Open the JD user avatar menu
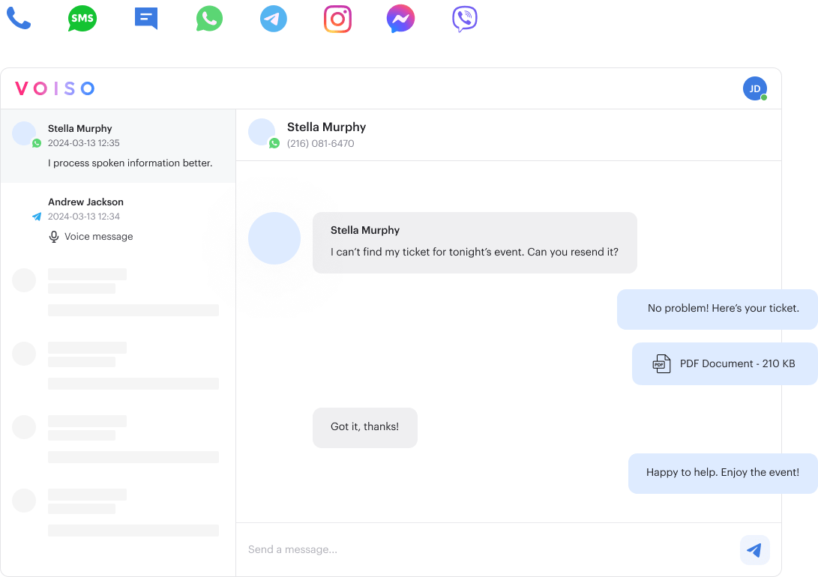818x577 pixels. (755, 88)
